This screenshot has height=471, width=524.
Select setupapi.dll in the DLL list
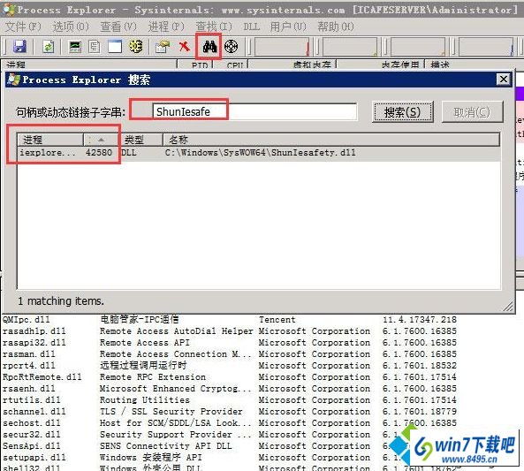point(34,457)
